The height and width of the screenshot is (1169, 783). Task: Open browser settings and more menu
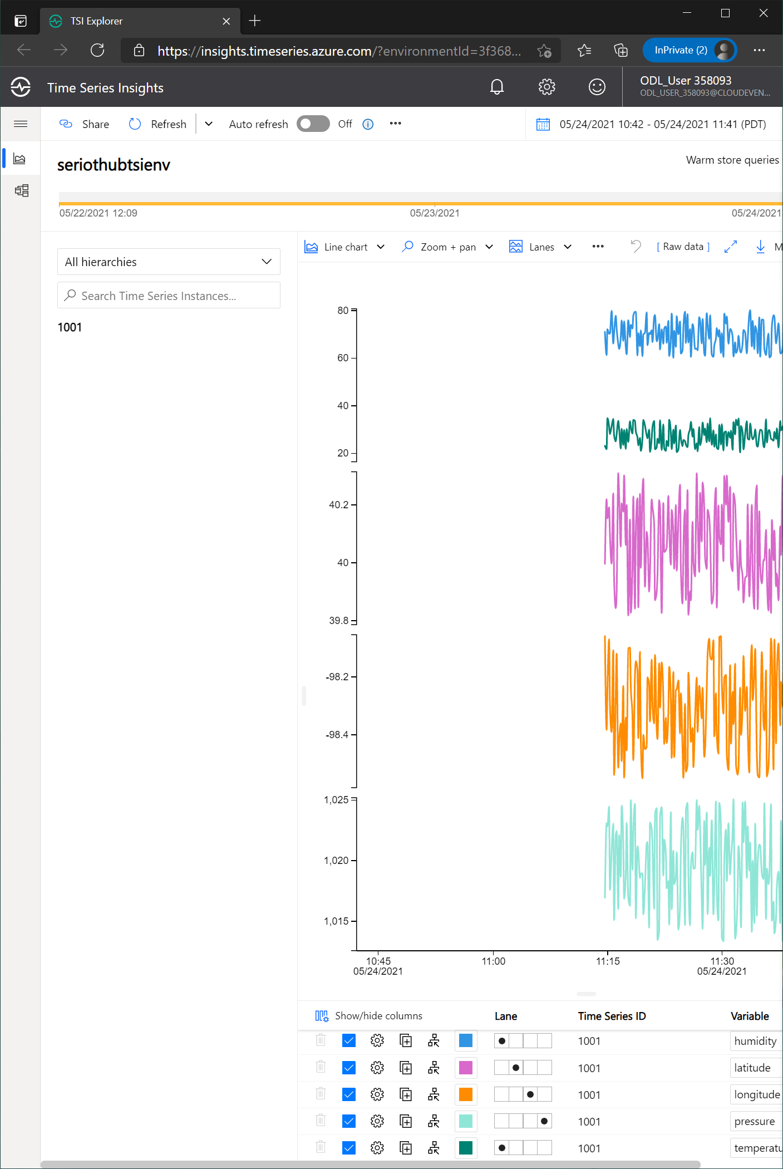(x=759, y=50)
